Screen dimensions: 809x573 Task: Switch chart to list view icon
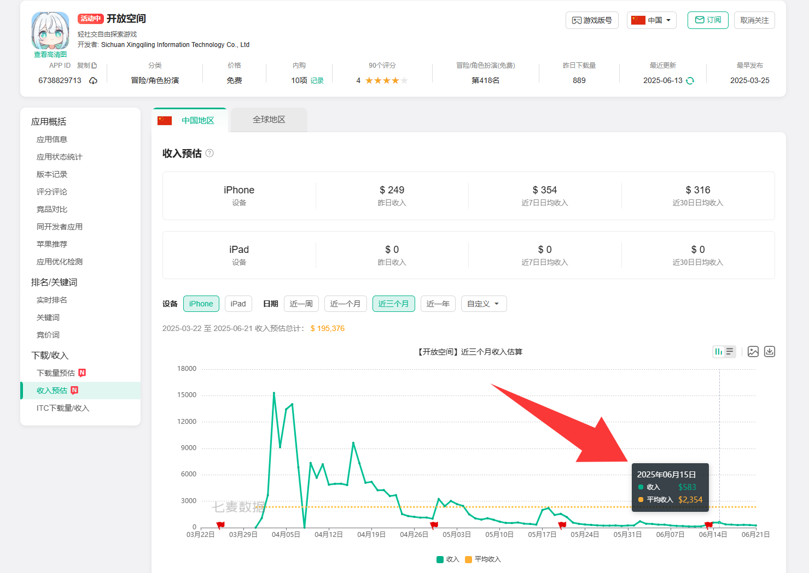point(730,352)
